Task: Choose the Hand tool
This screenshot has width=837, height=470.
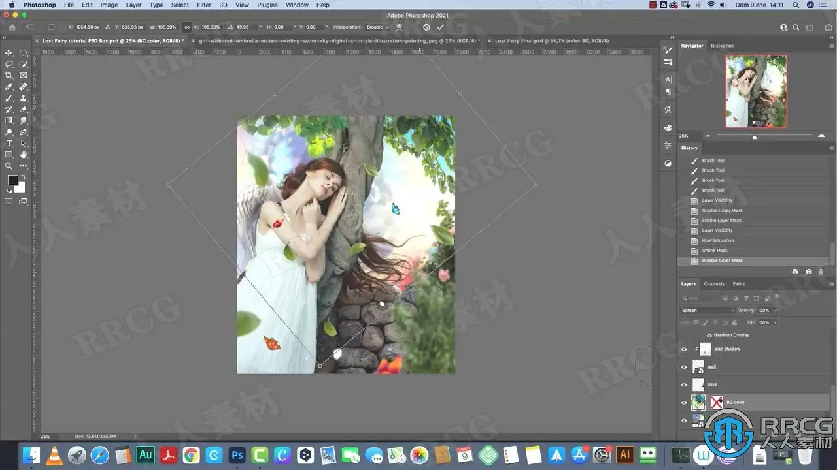Action: point(24,155)
